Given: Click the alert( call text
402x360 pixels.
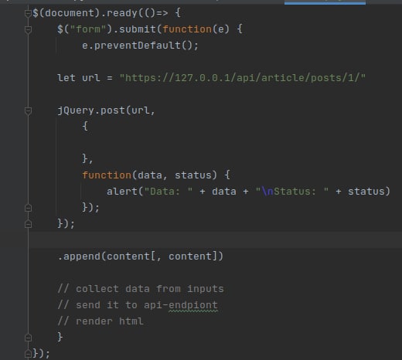Looking at the screenshot, I should coord(125,192).
